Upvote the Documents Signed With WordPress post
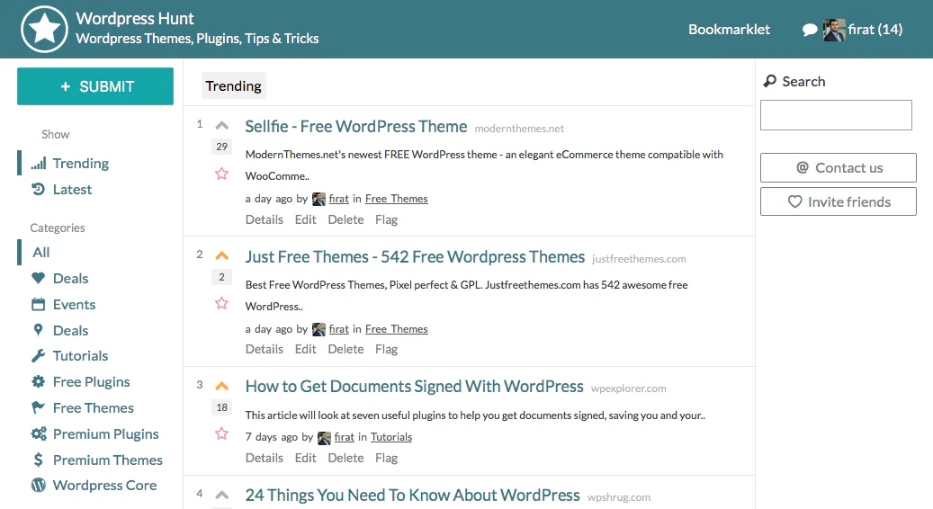933x509 pixels. tap(222, 386)
